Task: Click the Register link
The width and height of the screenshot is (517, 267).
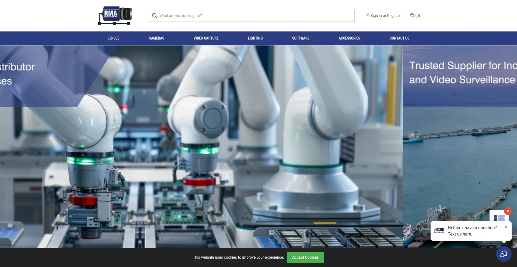Action: click(394, 16)
